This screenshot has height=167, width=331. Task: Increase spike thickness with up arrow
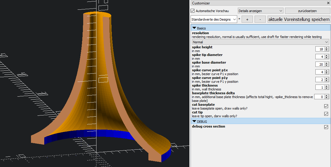[327, 86]
